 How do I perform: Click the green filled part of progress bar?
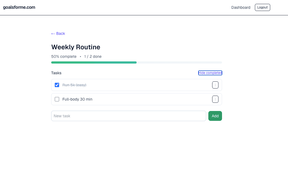[94, 62]
